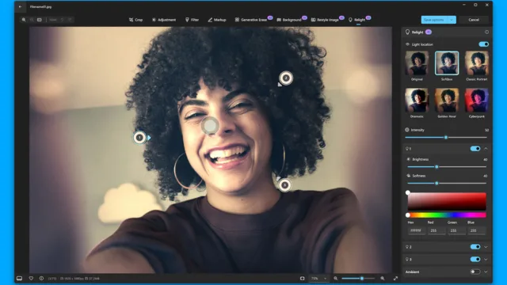
Task: Click the bottom zoom-in magnifier icon
Action: click(383, 278)
